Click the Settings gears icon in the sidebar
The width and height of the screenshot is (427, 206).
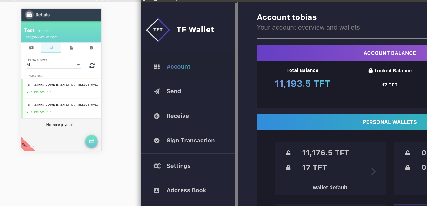coord(157,166)
